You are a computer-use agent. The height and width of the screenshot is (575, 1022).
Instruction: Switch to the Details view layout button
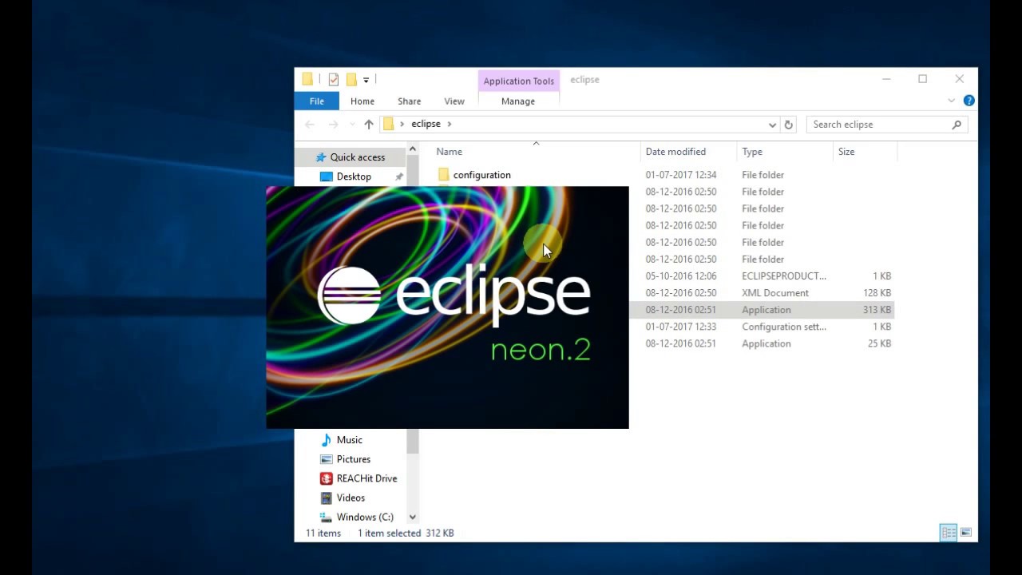tap(949, 533)
